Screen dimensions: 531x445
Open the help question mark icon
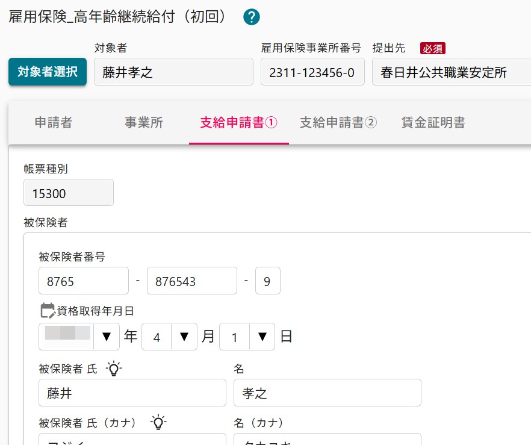coord(251,17)
